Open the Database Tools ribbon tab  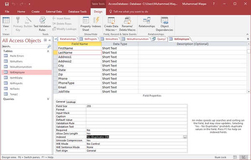click(x=77, y=12)
